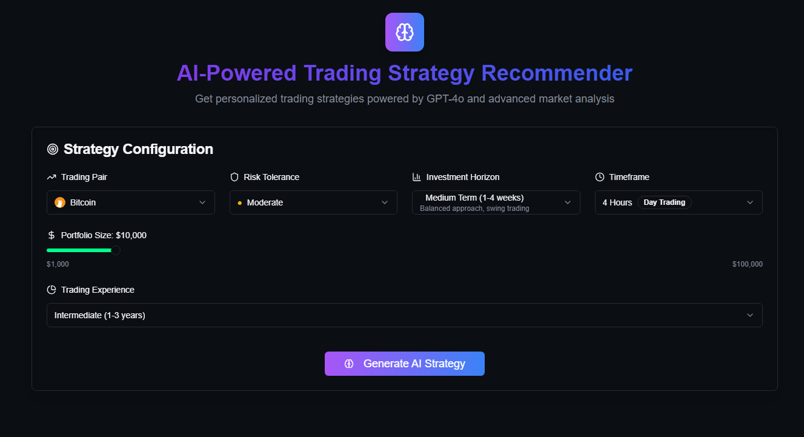Viewport: 804px width, 437px height.
Task: Open the Bitcoin trading pair dropdown
Action: 131,202
